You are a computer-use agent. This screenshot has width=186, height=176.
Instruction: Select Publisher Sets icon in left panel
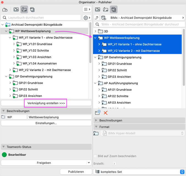click(x=32, y=10)
